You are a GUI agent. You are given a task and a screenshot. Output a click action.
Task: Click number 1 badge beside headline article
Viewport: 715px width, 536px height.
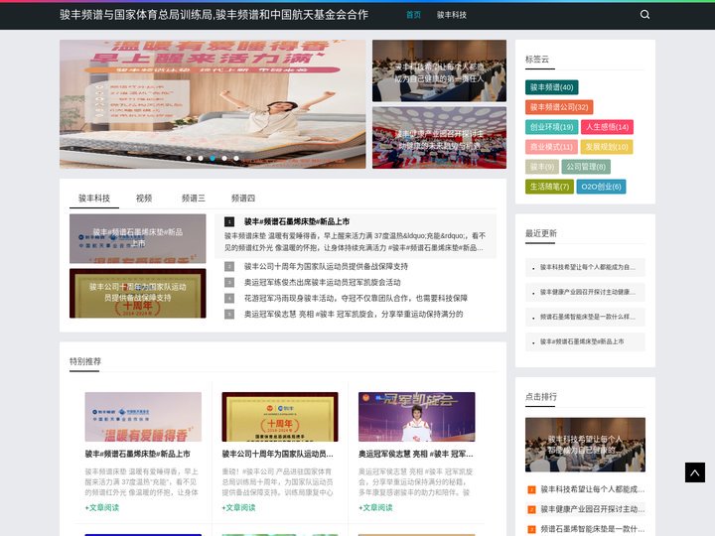(229, 222)
